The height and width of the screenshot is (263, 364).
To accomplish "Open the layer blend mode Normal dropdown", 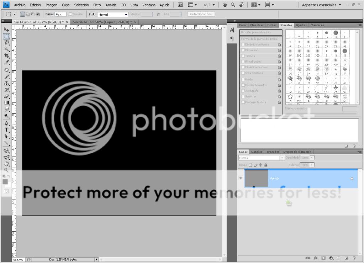I will point(261,158).
